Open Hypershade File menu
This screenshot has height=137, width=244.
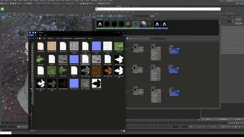pyautogui.click(x=97, y=12)
